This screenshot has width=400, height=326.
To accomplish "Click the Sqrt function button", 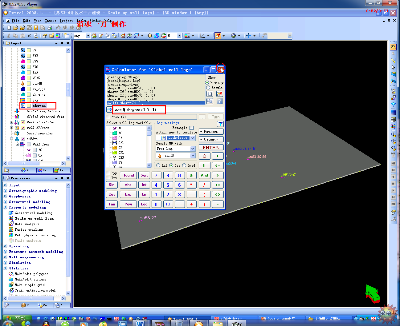I will 144,175.
